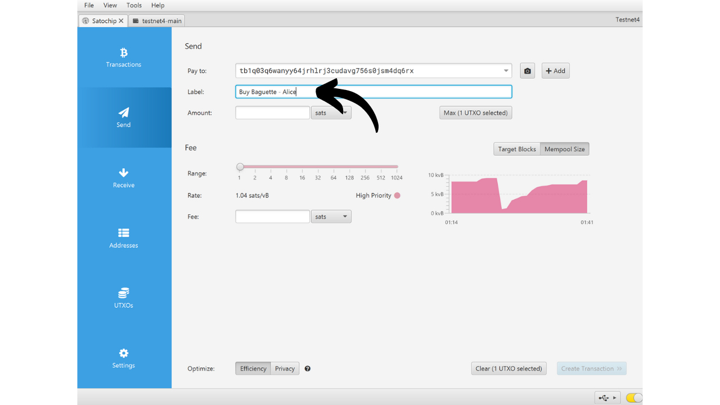
Task: Click the fee Range slider handle
Action: (x=240, y=166)
